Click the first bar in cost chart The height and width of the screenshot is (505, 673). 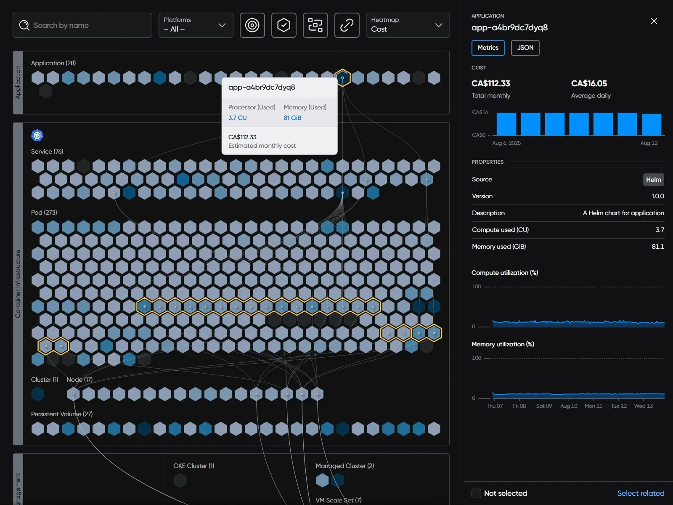click(x=506, y=124)
